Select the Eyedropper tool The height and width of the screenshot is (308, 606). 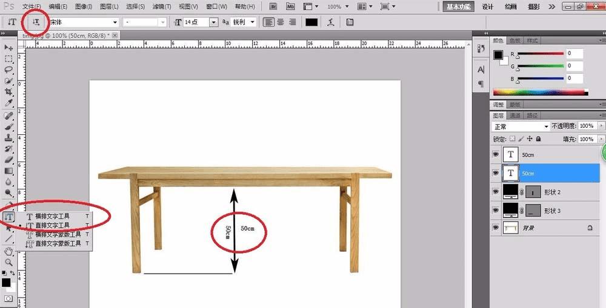click(8, 103)
